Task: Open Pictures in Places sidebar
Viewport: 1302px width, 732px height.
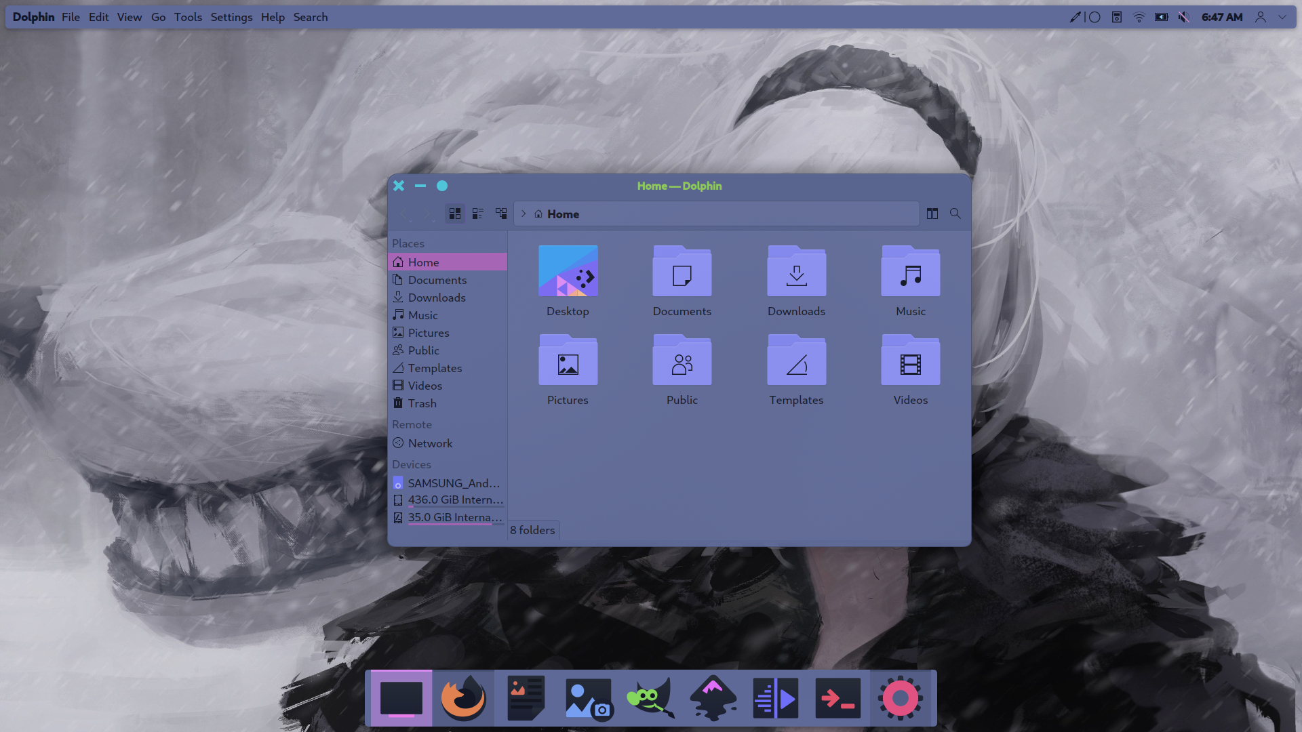Action: [448, 333]
